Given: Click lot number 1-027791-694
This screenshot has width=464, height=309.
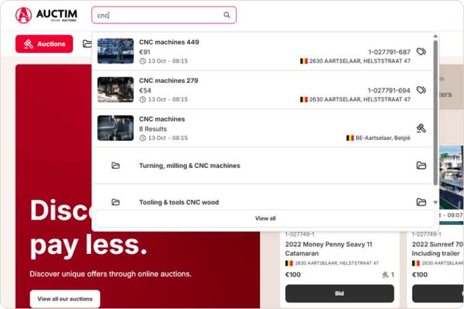Looking at the screenshot, I should tap(389, 90).
